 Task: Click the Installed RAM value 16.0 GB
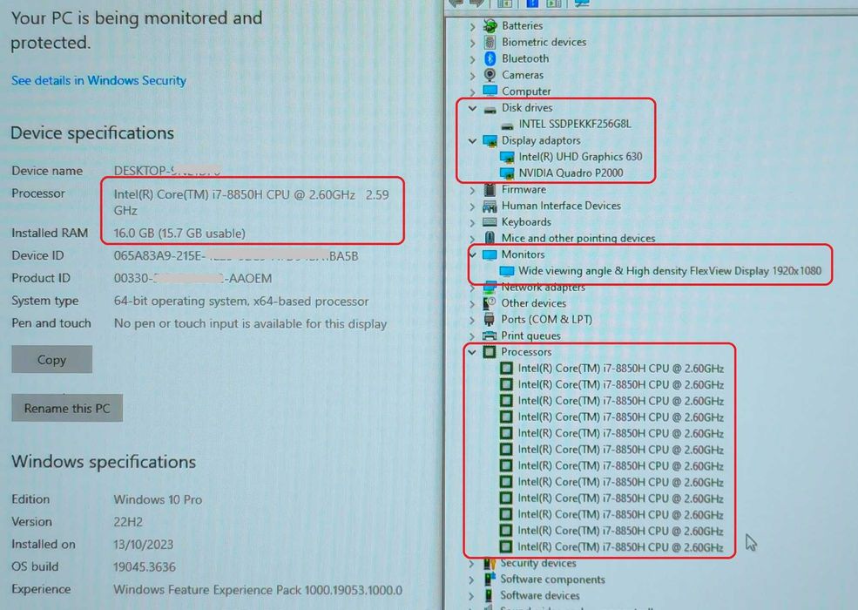pyautogui.click(x=179, y=234)
